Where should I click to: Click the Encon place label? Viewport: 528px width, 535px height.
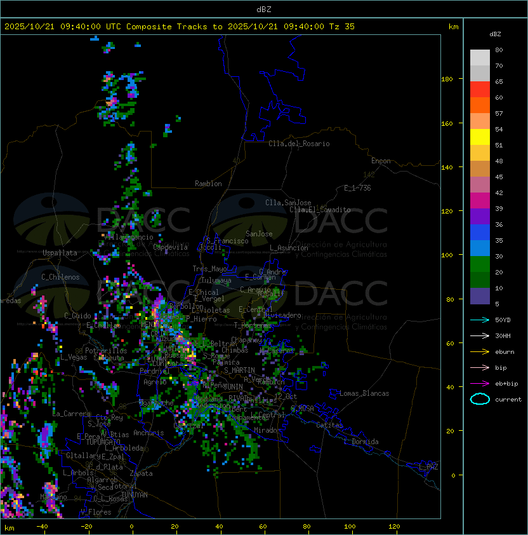coord(381,161)
